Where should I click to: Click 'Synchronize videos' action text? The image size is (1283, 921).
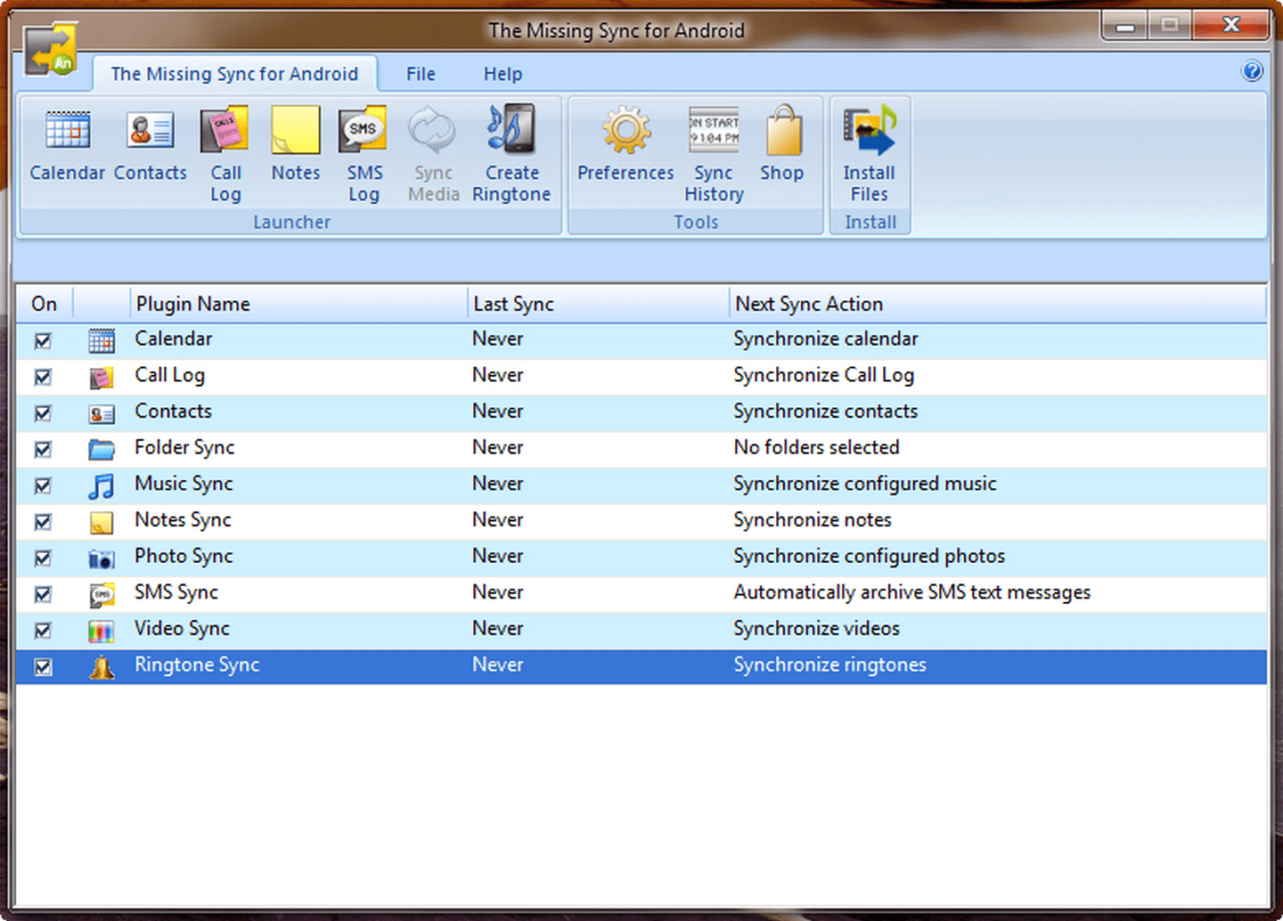pyautogui.click(x=817, y=629)
